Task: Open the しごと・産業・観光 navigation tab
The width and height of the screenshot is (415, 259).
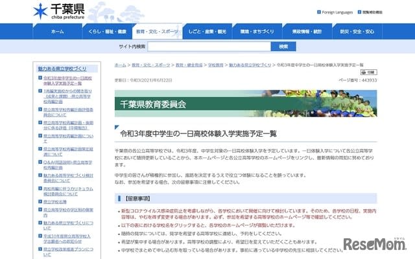Action: [x=207, y=32]
